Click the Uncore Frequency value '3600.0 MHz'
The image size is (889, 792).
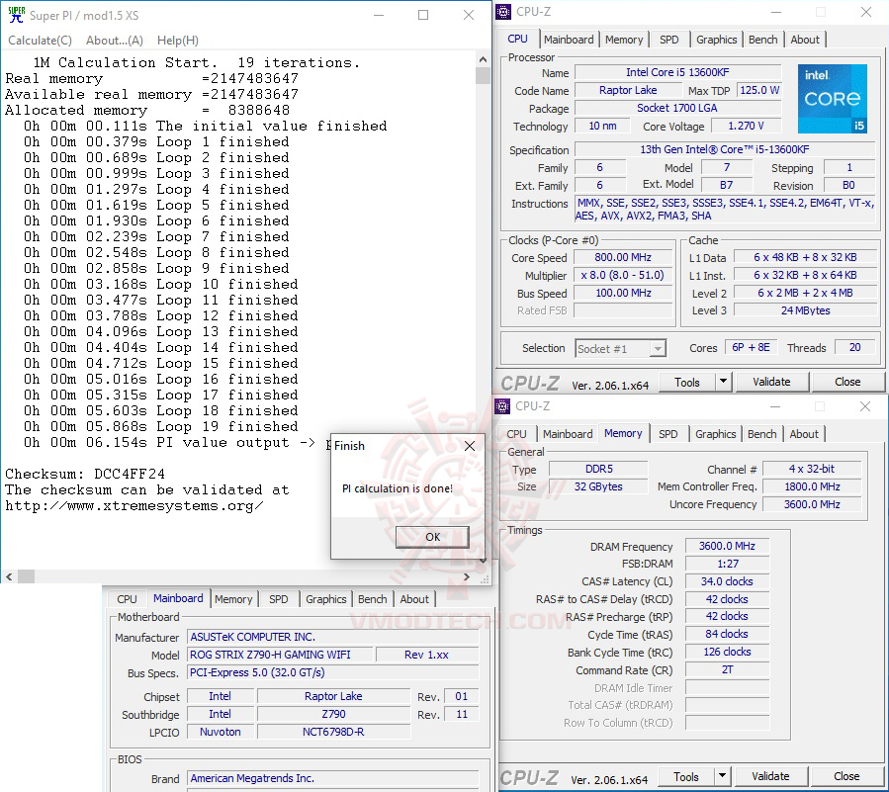pos(812,504)
